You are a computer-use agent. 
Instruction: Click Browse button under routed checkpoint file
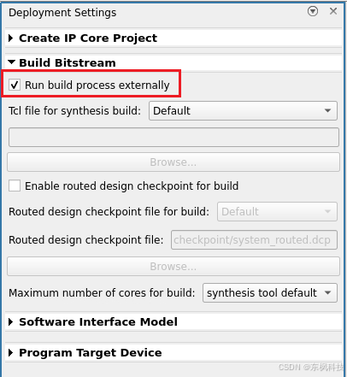coord(173,267)
